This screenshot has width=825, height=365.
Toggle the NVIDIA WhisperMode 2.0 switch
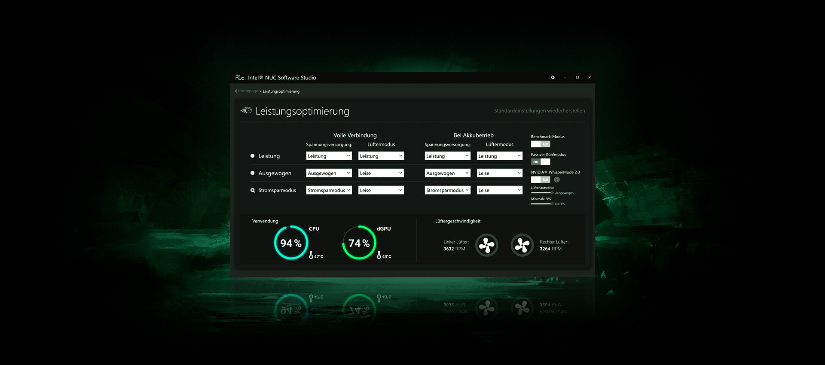coord(541,179)
